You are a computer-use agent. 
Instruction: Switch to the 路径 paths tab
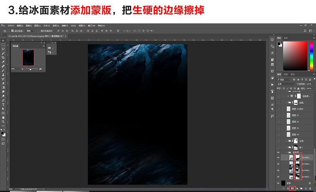(293, 74)
